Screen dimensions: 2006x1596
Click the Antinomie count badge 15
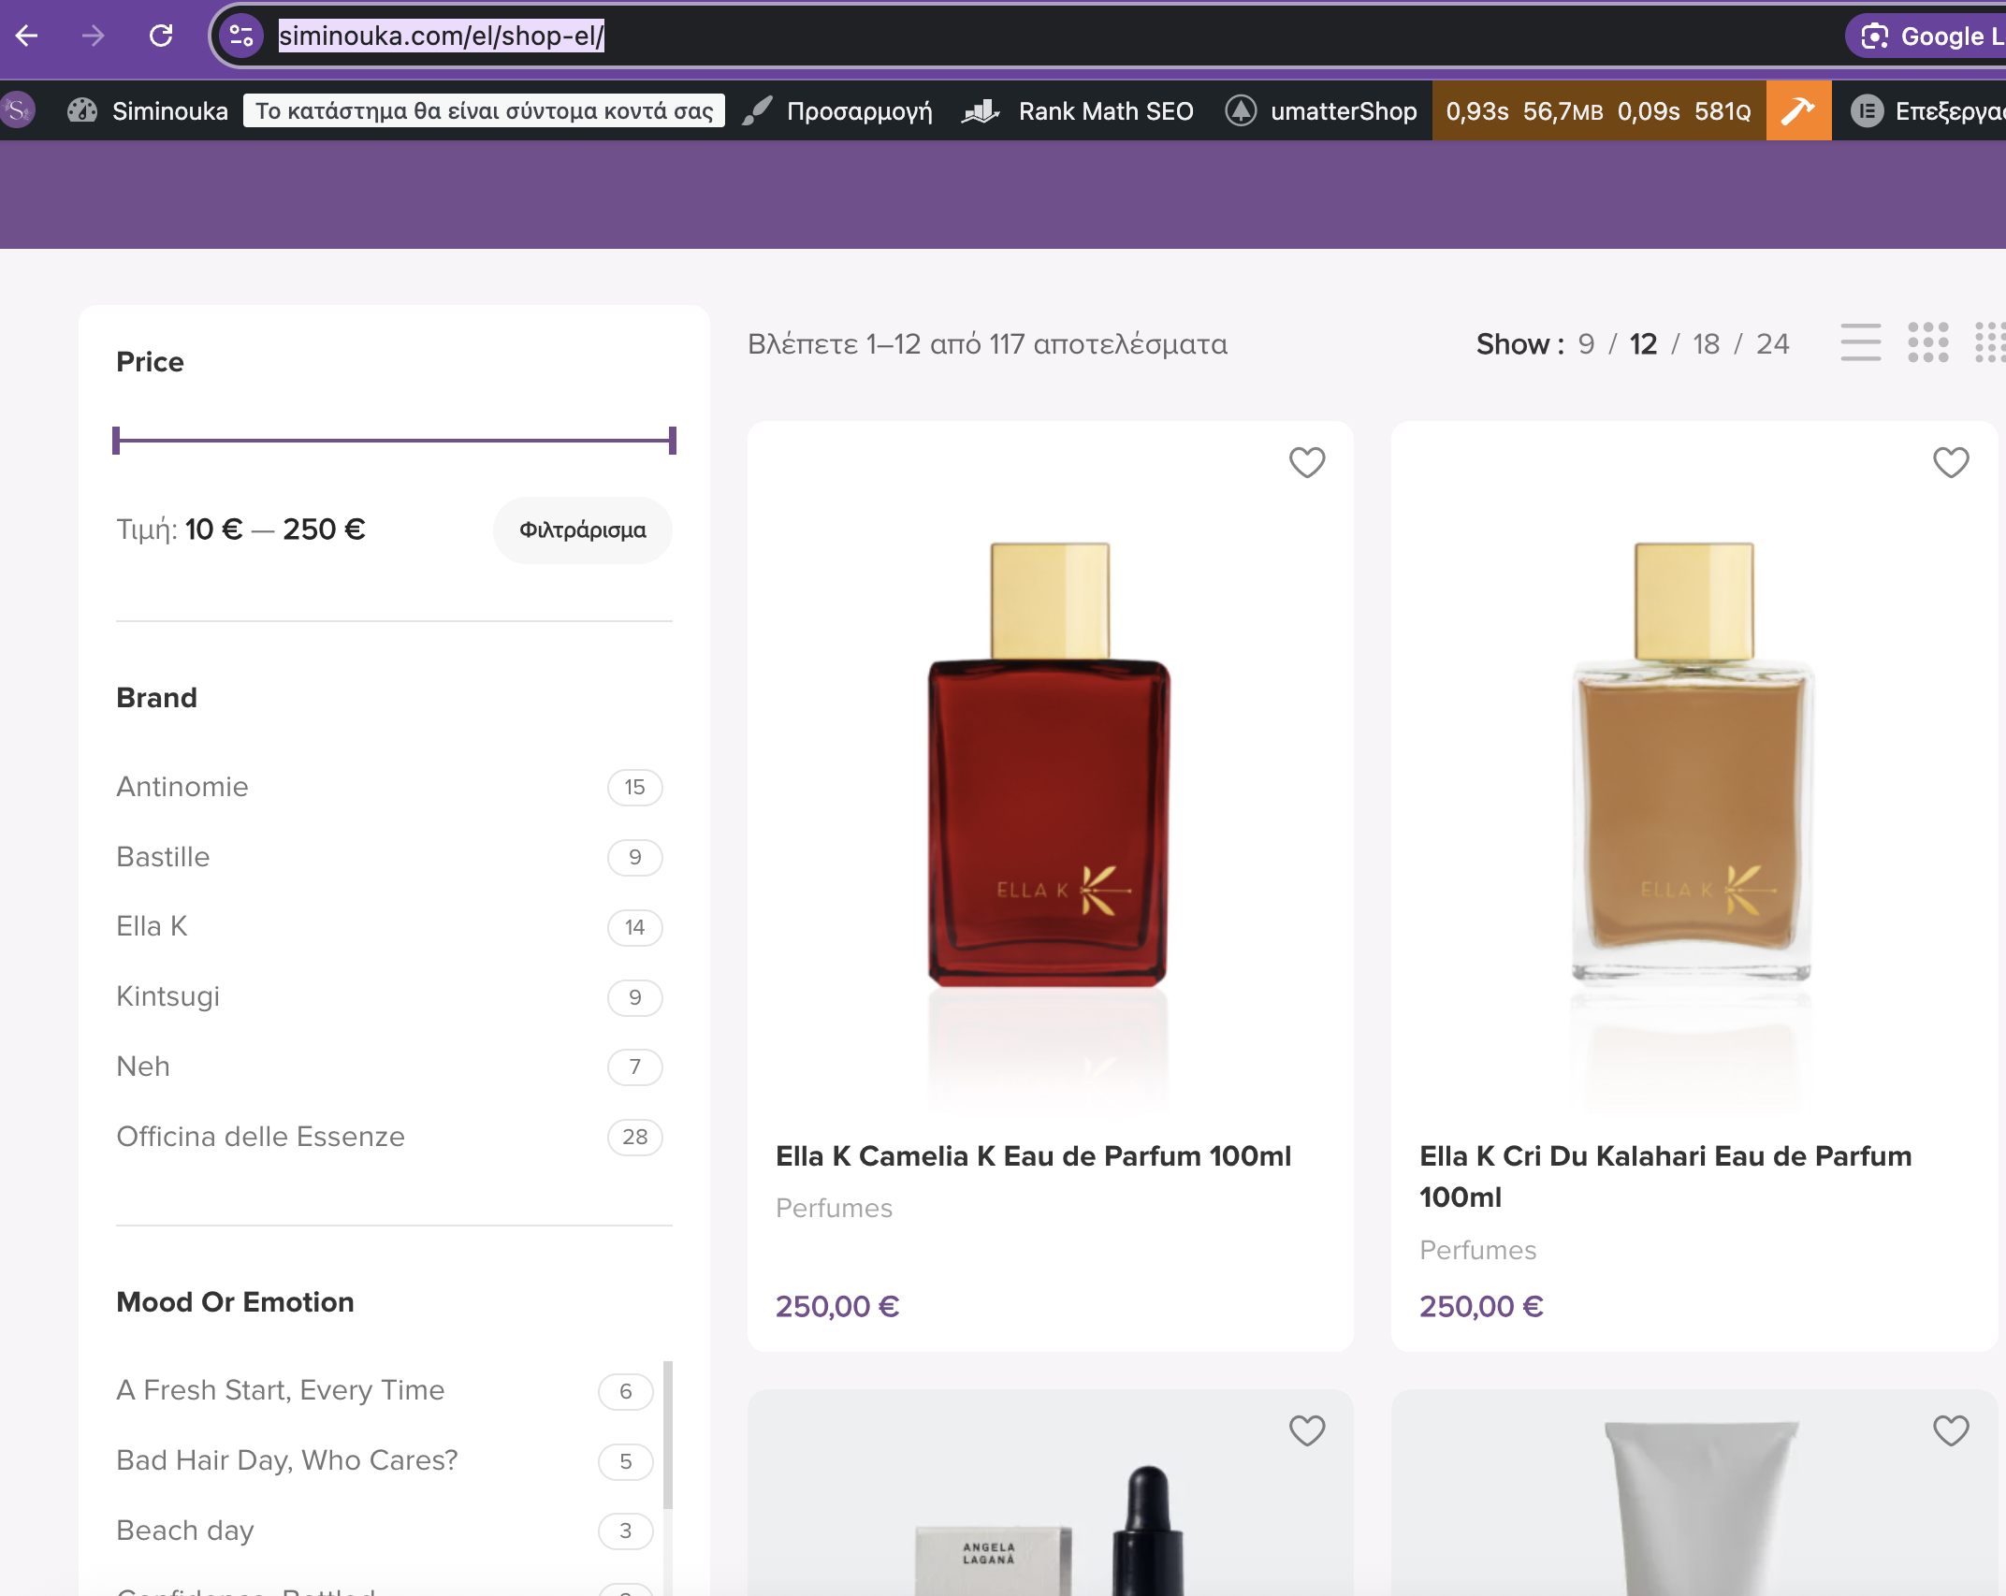point(634,787)
